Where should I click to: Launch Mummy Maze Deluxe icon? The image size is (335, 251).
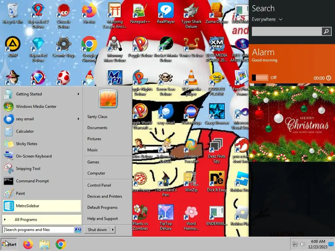coord(115,50)
